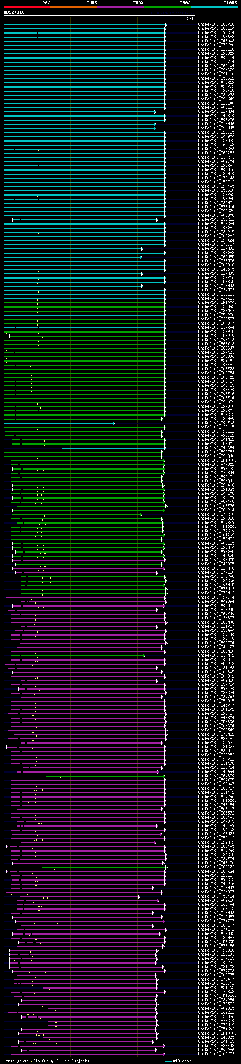Open the UniRef100_Q9FS24 hit label

(x=216, y=33)
